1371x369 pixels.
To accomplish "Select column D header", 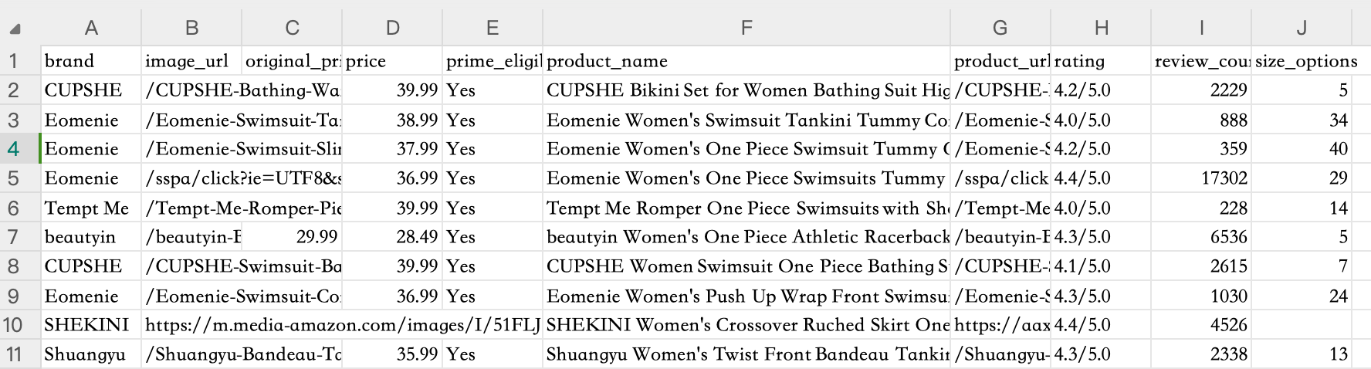I will click(392, 28).
